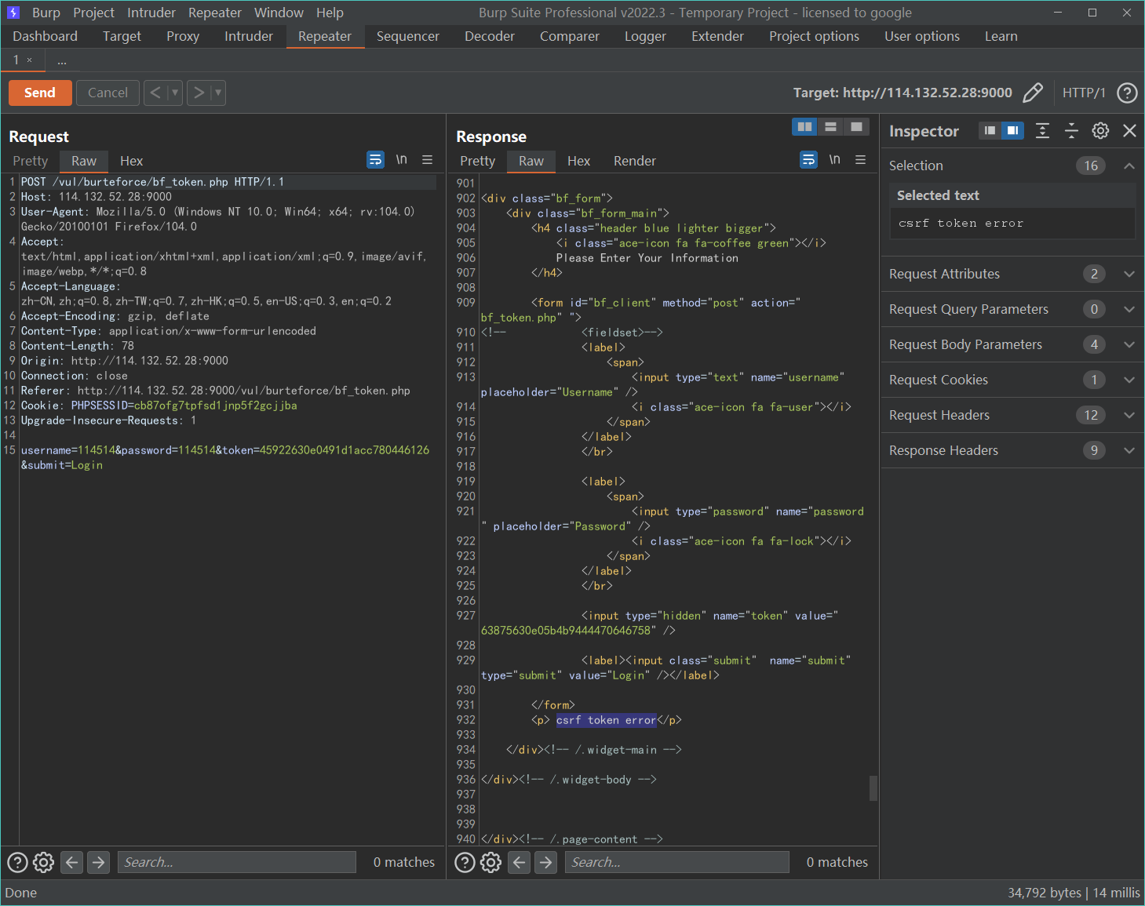Toggle request non-printable \n characters
Screen dimensions: 1145x906
click(402, 159)
